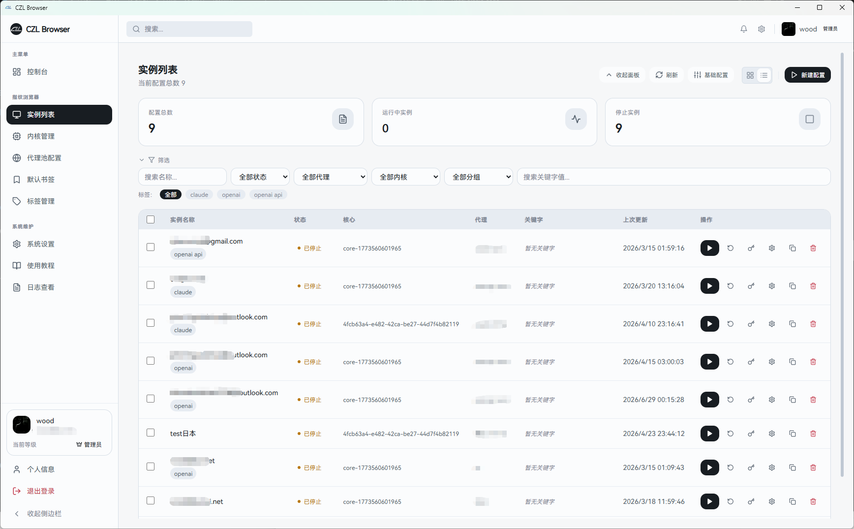Go to 控制台 dashboard

point(59,72)
